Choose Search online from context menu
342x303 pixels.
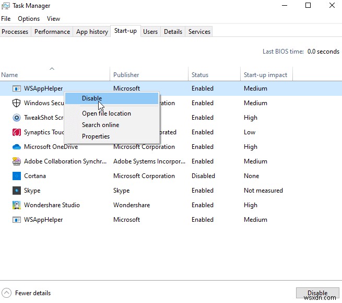click(101, 125)
